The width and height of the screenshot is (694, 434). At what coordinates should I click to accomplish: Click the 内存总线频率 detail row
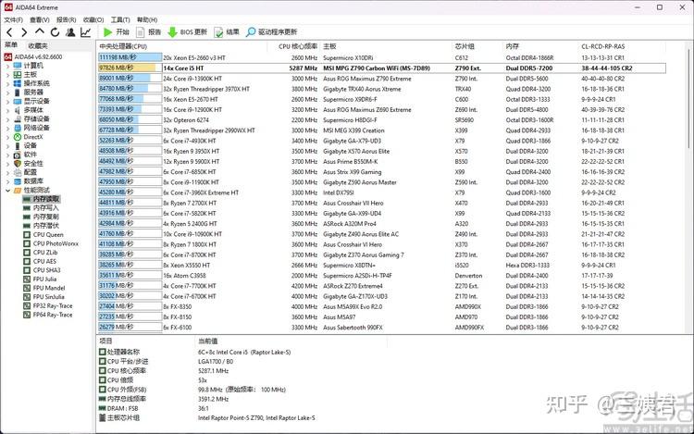click(x=164, y=399)
